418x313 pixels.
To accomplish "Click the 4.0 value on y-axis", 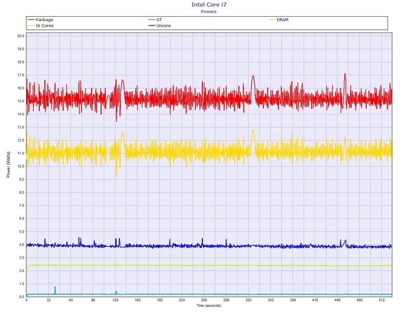I will click(x=21, y=245).
